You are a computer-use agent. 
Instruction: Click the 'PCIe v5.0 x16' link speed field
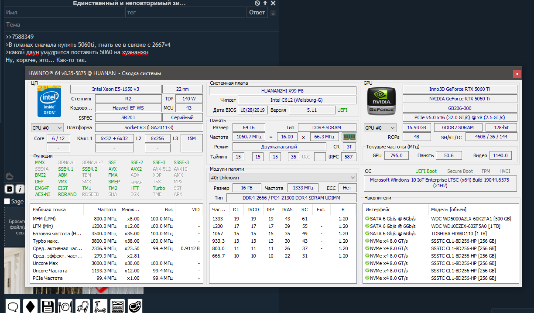tap(460, 117)
